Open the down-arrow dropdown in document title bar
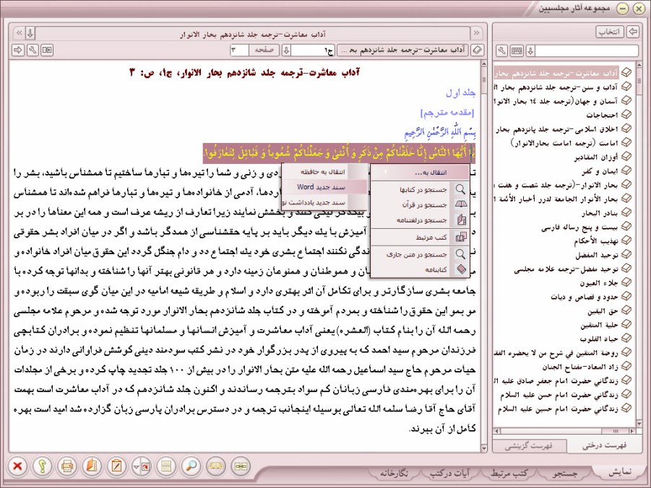The image size is (651, 488). (x=30, y=32)
